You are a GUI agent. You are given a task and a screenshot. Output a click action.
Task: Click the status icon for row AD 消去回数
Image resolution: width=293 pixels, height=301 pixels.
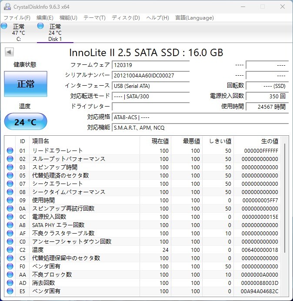pos(10,283)
